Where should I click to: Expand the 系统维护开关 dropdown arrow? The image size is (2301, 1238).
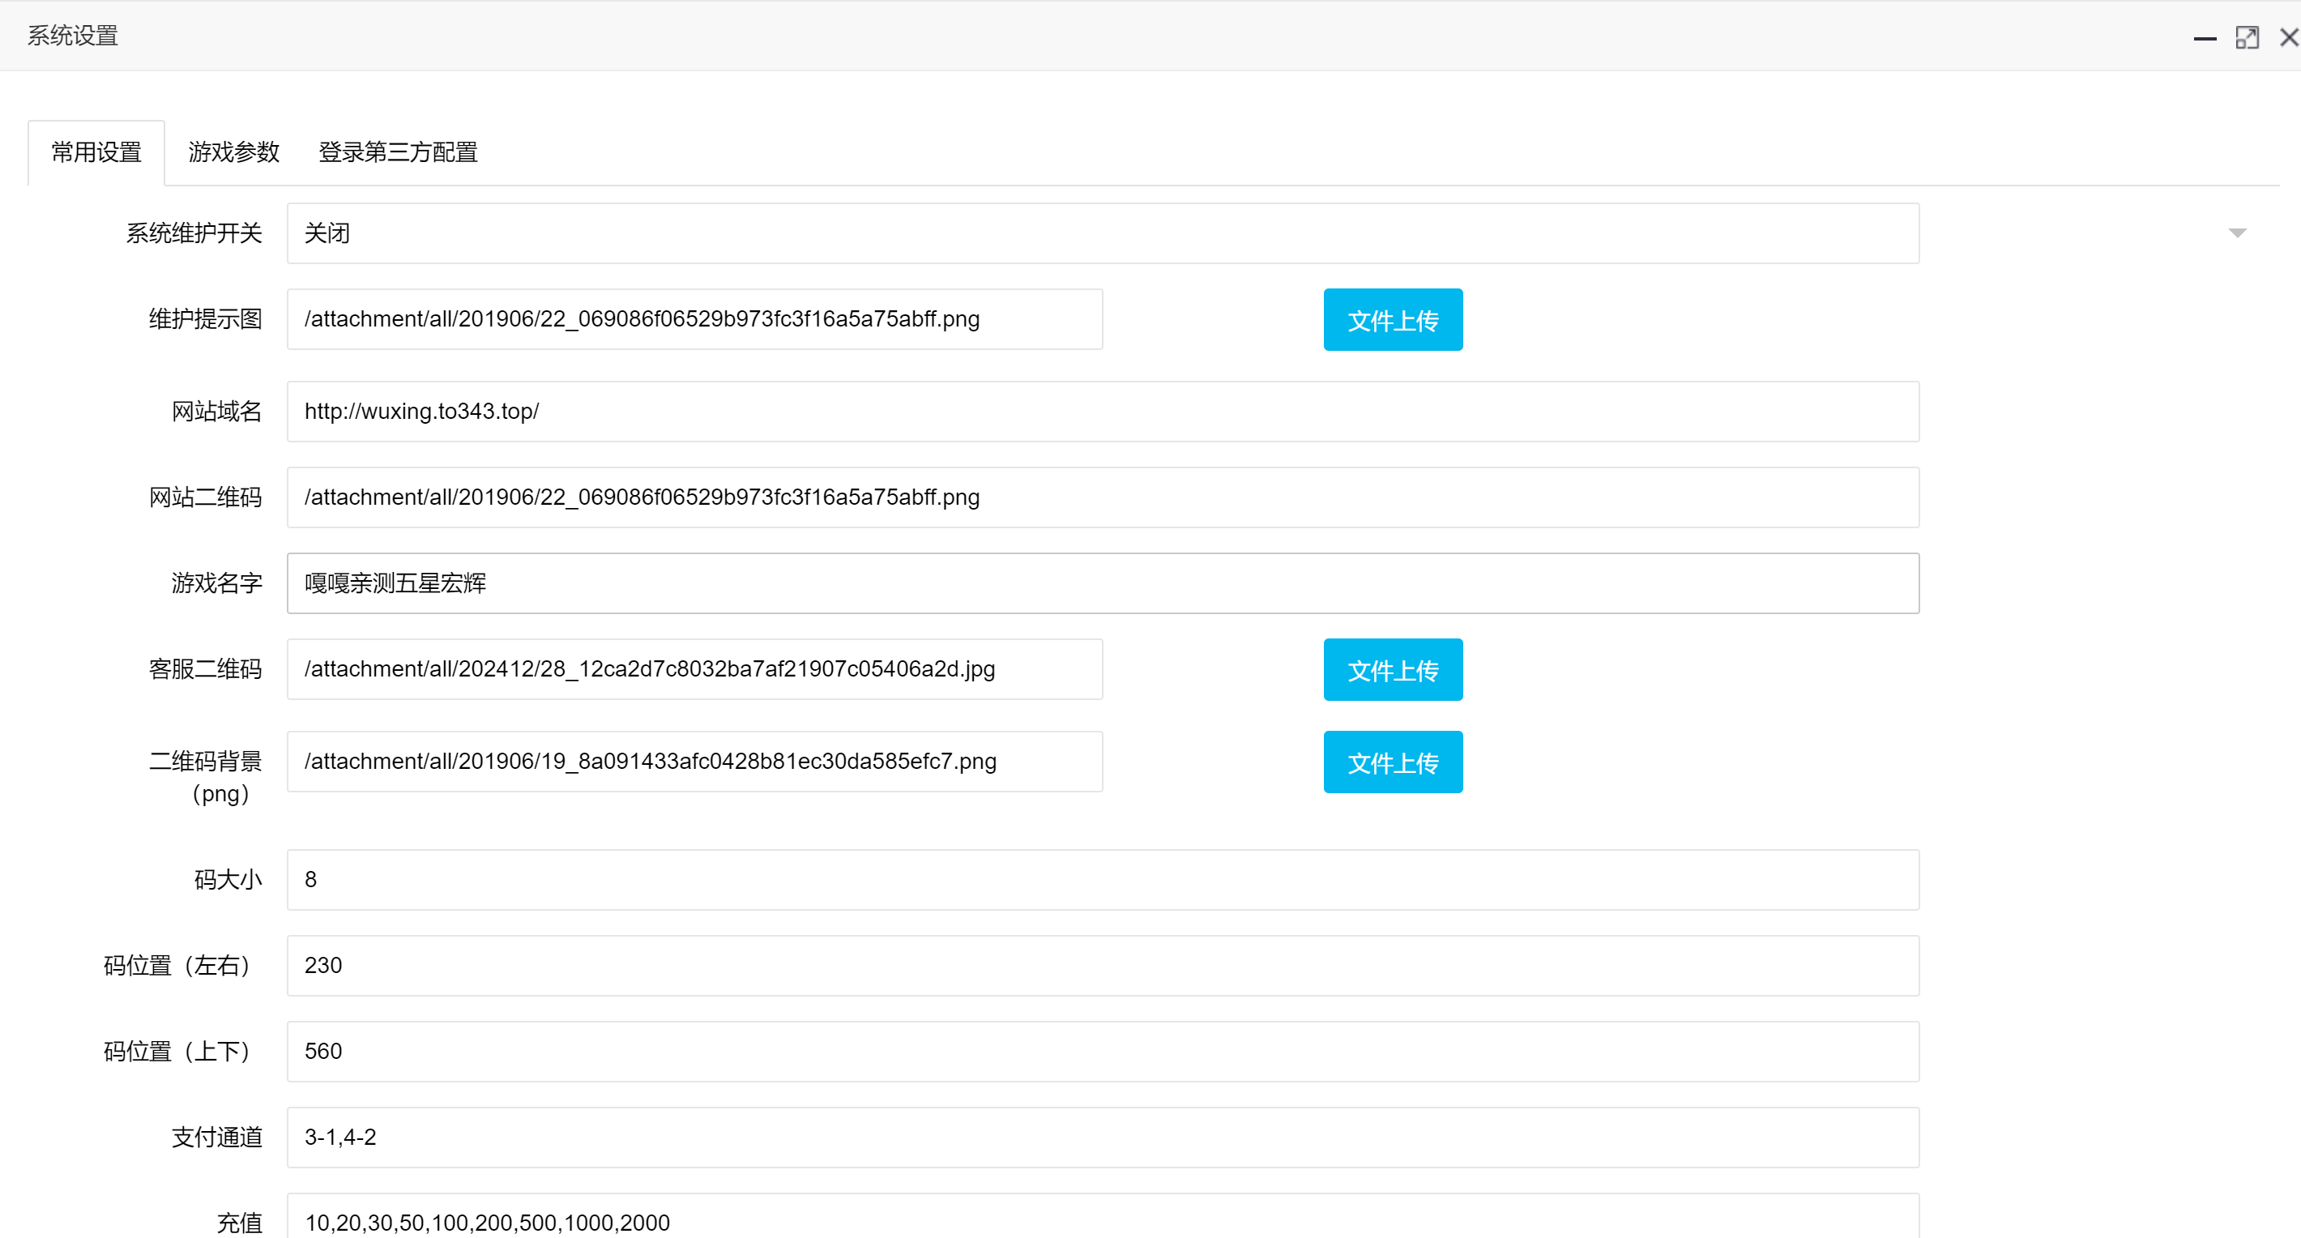click(x=2237, y=233)
